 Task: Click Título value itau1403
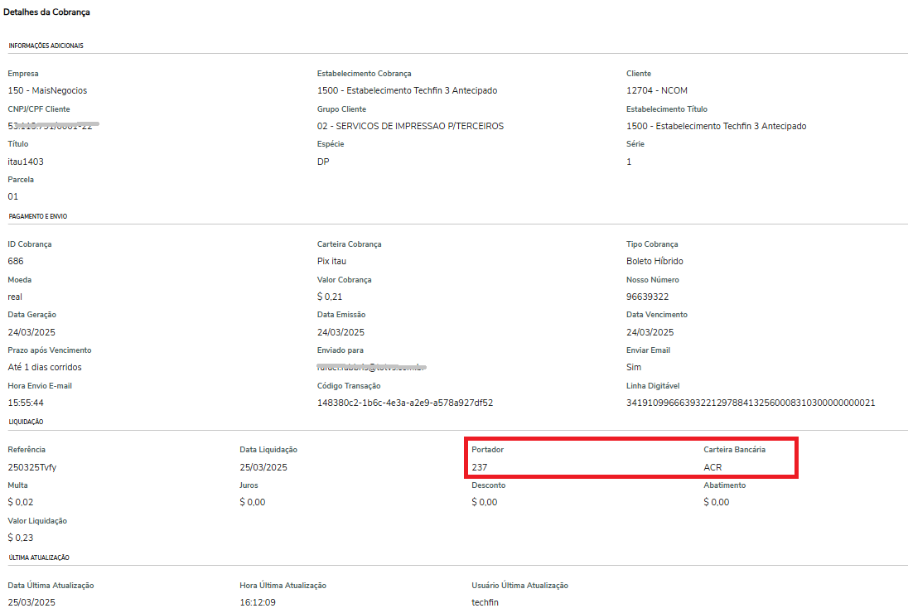click(26, 162)
